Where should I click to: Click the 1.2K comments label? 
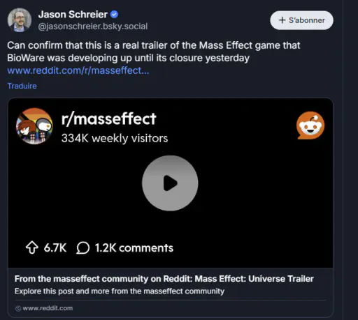tap(134, 248)
